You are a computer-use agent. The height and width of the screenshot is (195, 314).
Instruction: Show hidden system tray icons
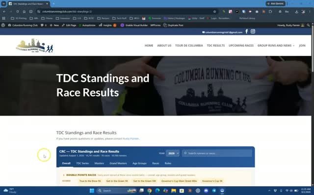(x=269, y=191)
